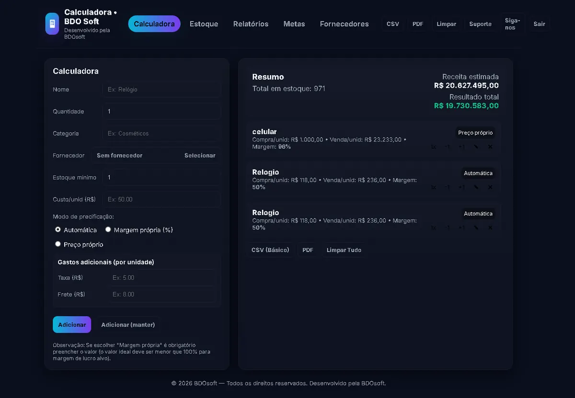Click Limpar Tudo button

[x=344, y=250]
